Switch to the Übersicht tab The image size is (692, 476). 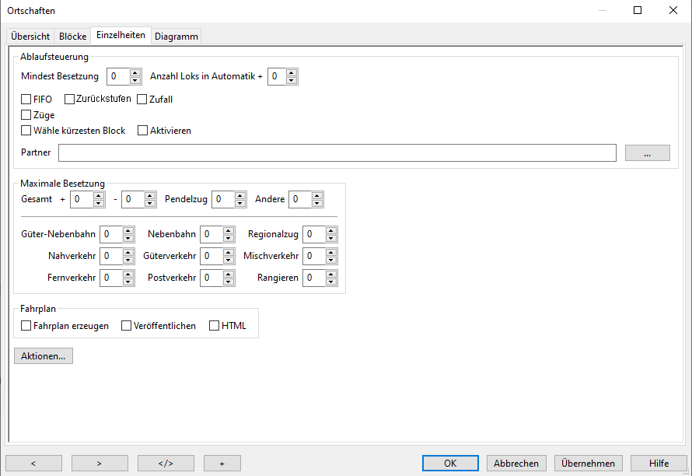click(x=30, y=37)
